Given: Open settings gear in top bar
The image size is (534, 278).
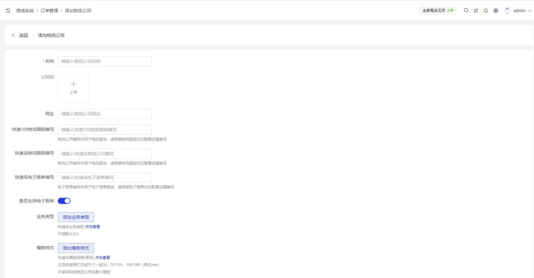Looking at the screenshot, I should [x=496, y=11].
